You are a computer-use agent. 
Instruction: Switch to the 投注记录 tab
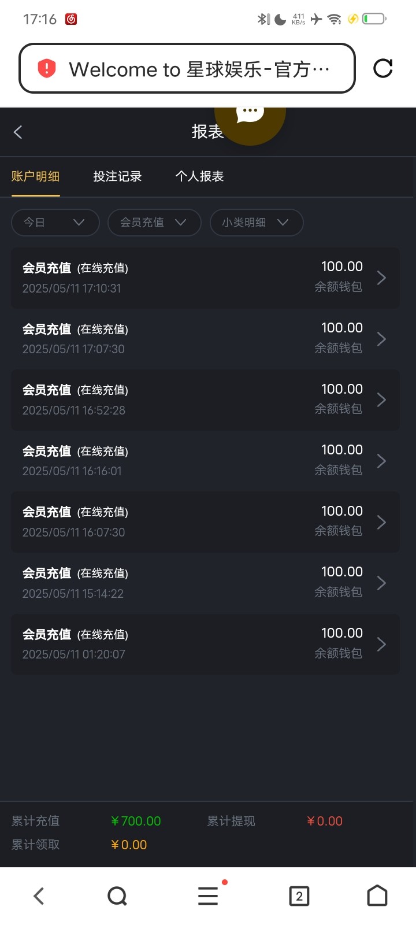pos(117,176)
